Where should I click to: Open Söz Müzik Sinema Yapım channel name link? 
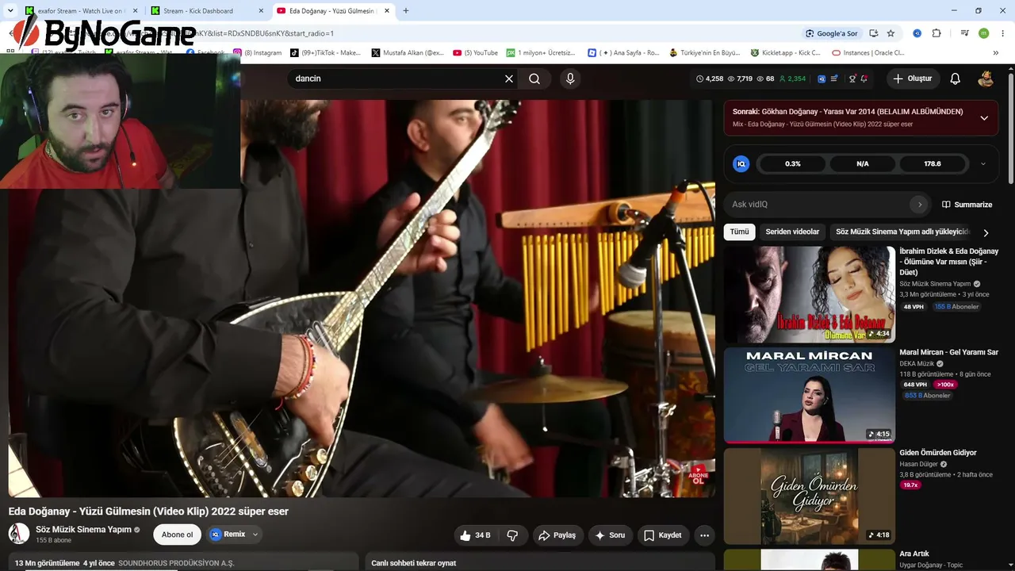point(83,529)
